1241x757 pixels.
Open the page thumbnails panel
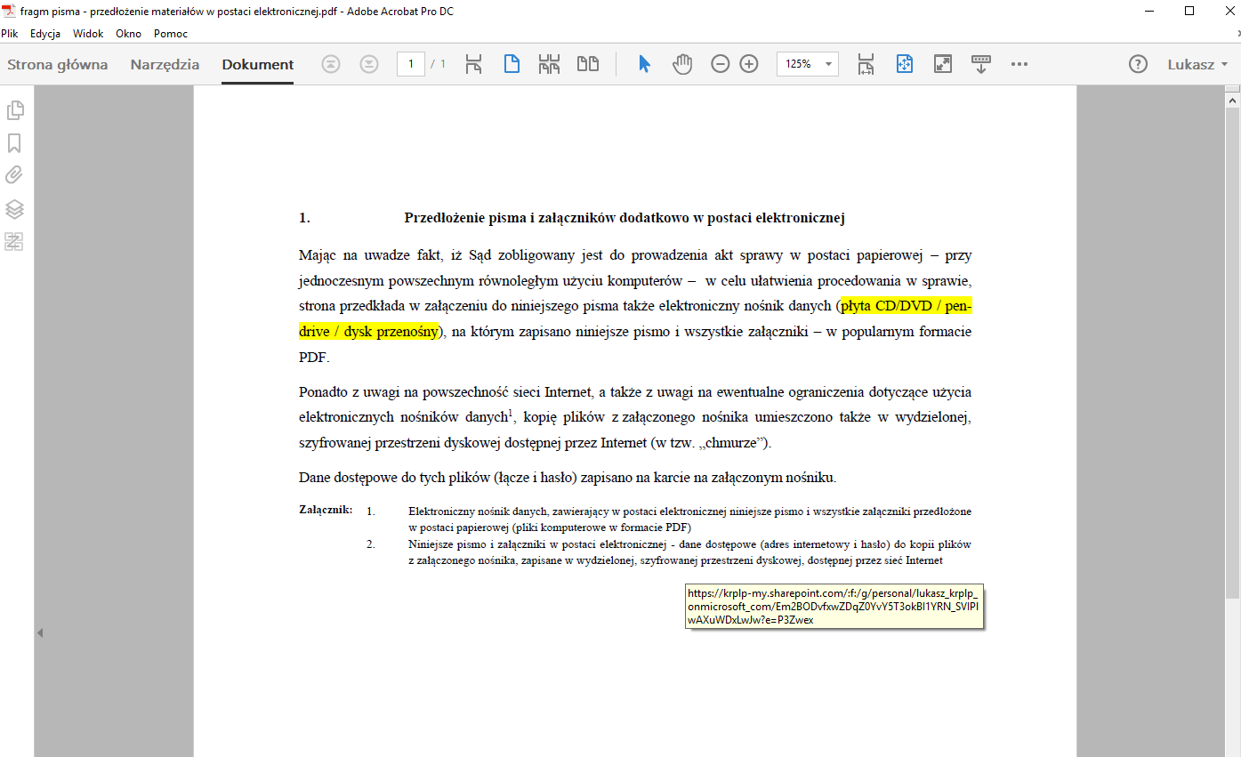pos(15,110)
